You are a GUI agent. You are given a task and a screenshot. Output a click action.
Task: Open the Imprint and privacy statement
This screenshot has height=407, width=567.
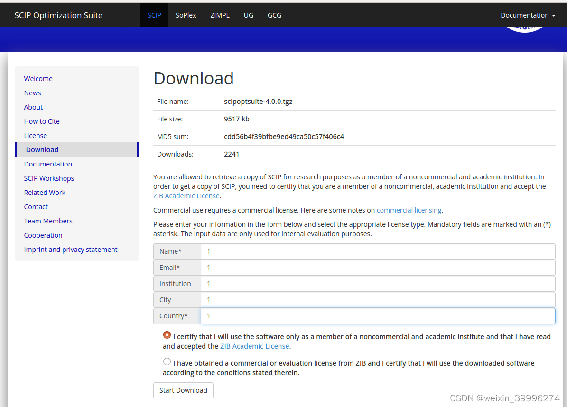pyautogui.click(x=70, y=249)
